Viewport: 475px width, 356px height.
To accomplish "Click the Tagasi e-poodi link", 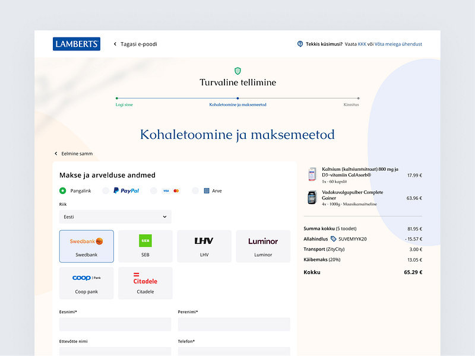I will (139, 44).
